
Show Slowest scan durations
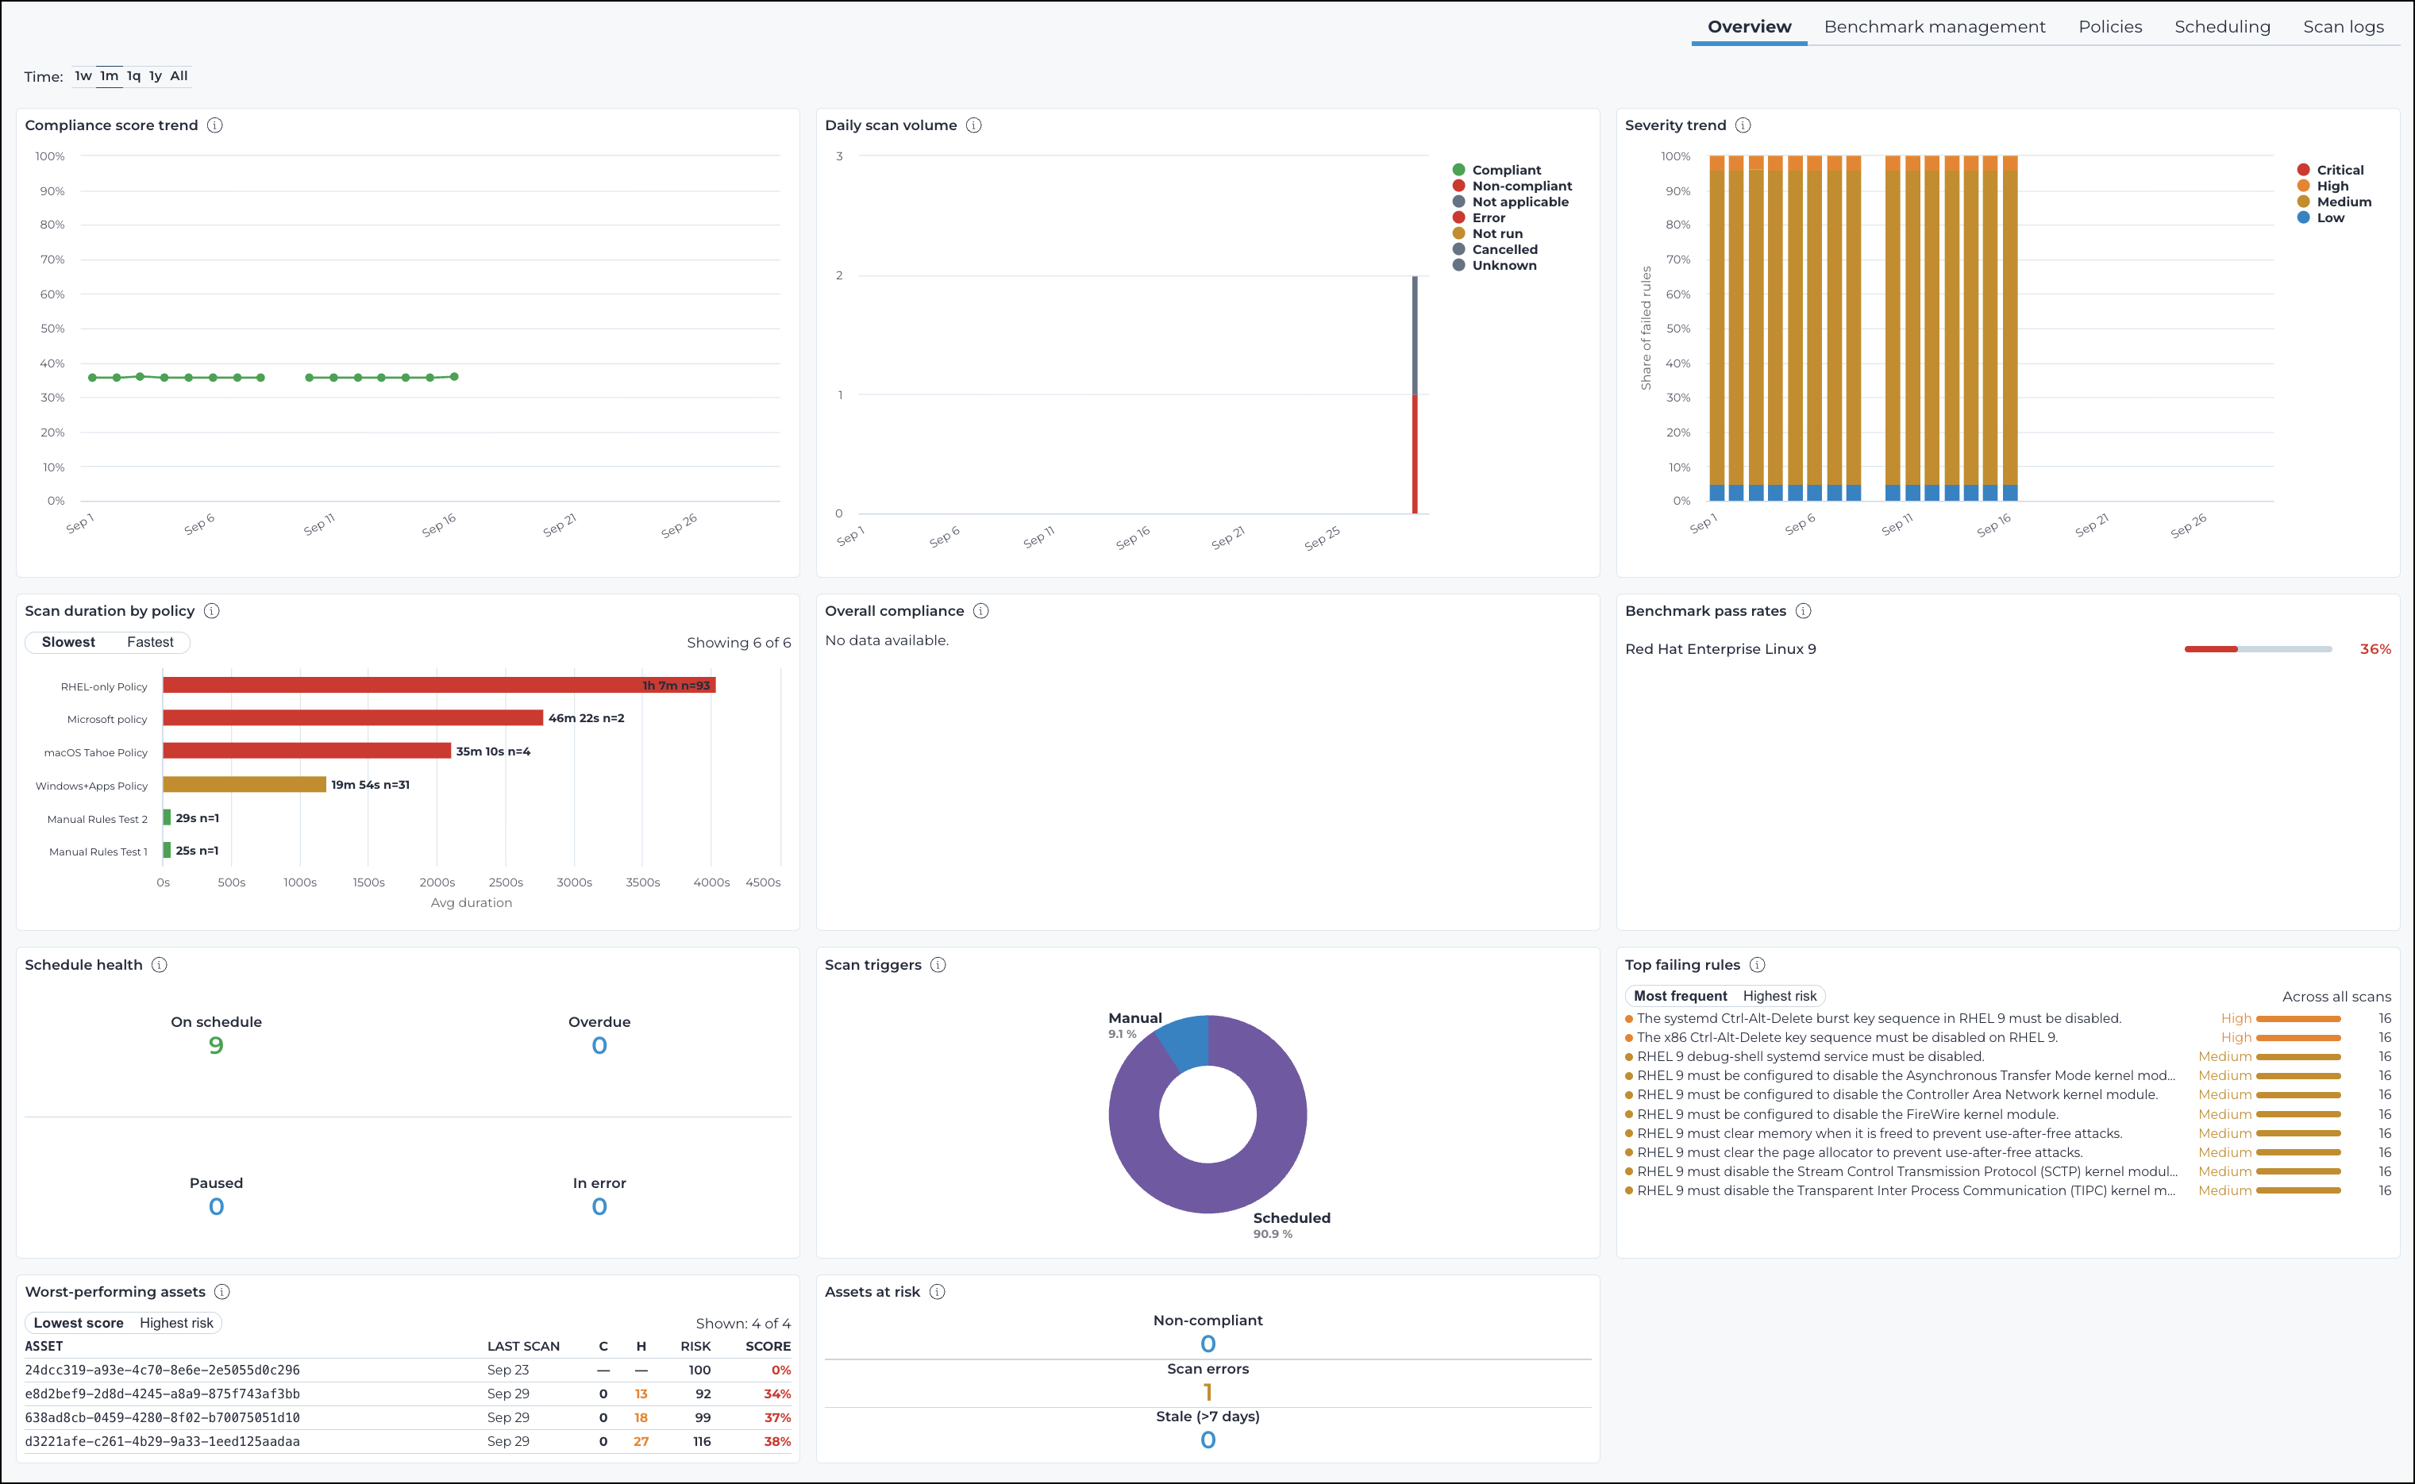point(69,642)
